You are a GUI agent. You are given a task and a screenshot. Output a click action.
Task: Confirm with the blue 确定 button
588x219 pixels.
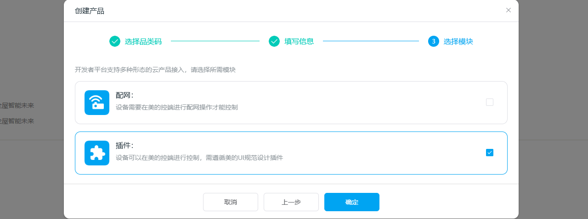click(x=351, y=202)
